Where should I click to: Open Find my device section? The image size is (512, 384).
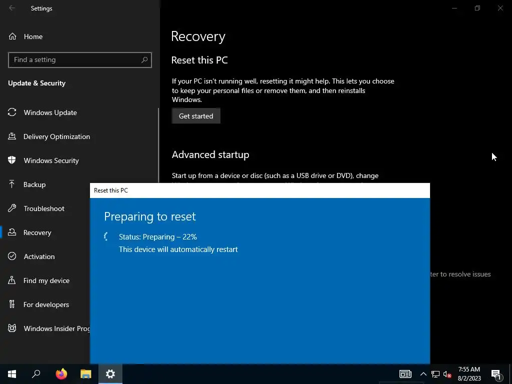click(46, 280)
